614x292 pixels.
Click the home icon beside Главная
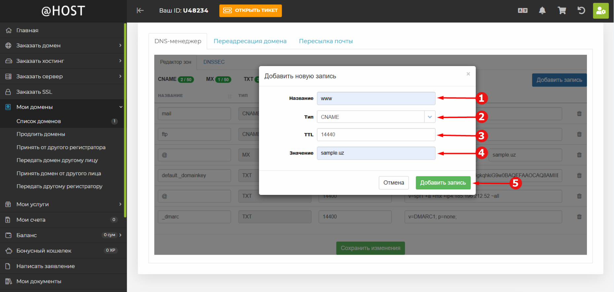pos(9,30)
